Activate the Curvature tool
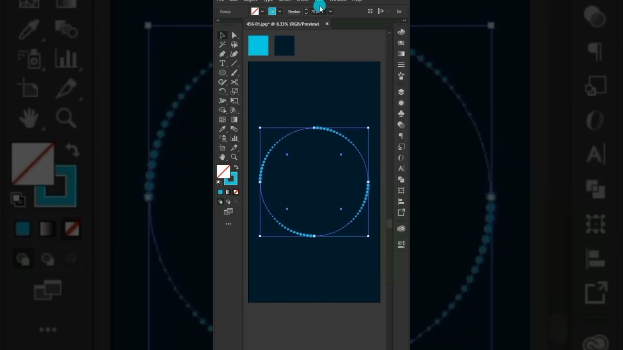The width and height of the screenshot is (623, 350). coord(234,54)
